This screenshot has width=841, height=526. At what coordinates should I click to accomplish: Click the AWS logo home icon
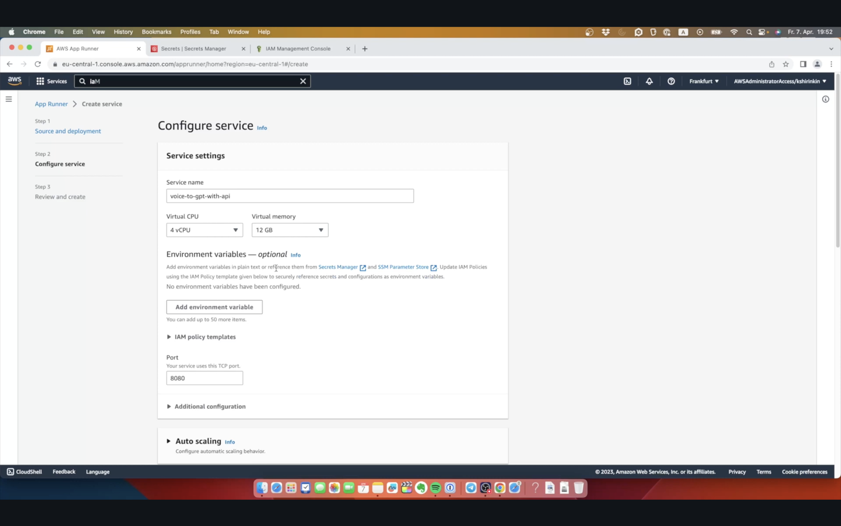[x=15, y=81]
